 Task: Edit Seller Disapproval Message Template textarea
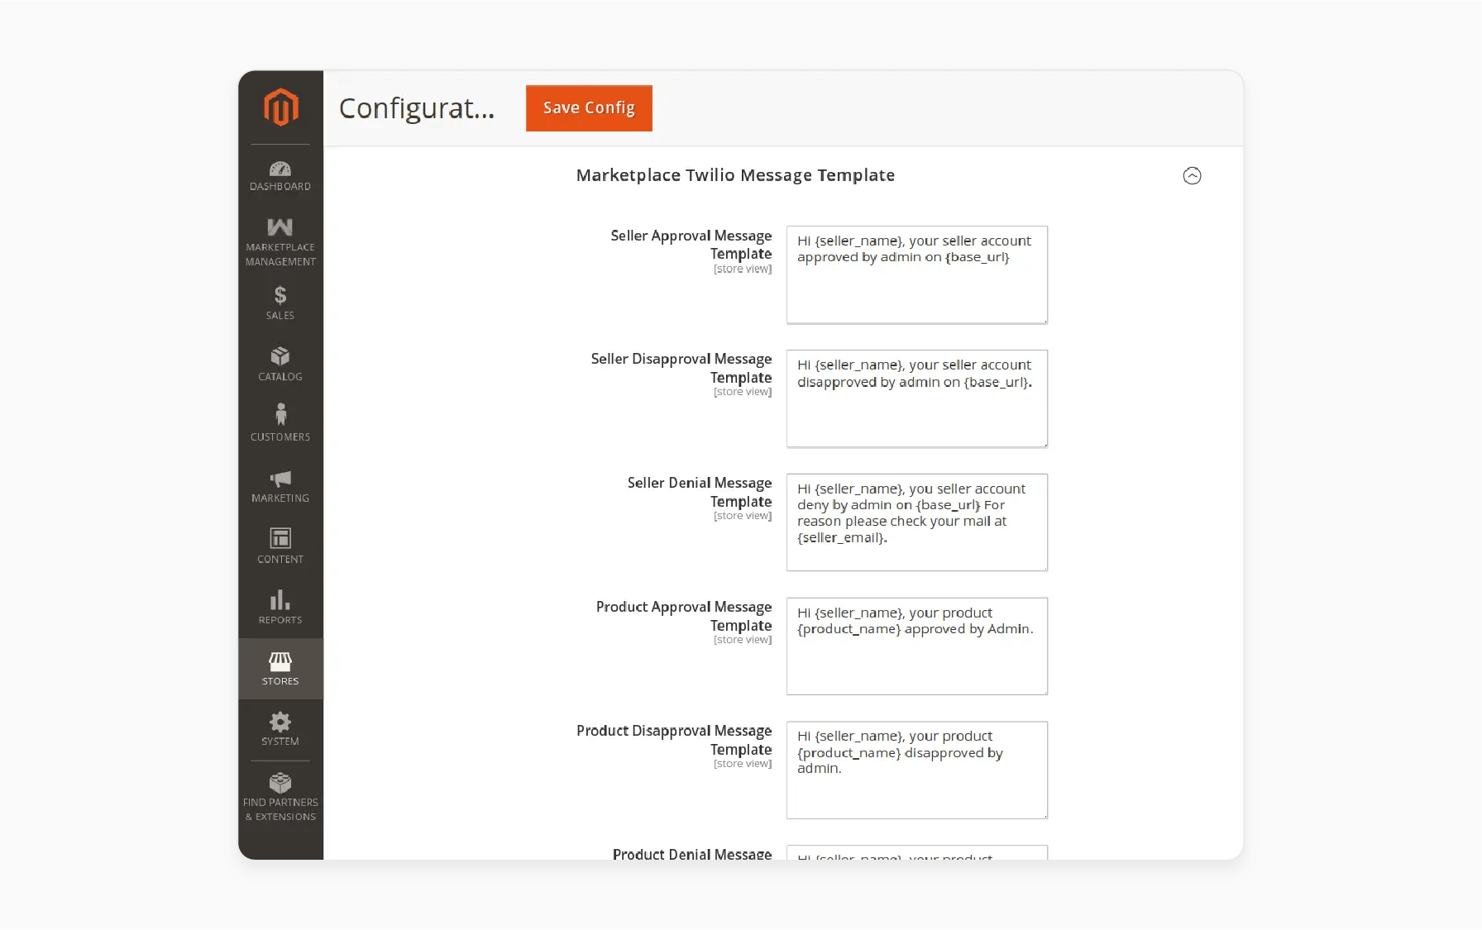pos(916,398)
